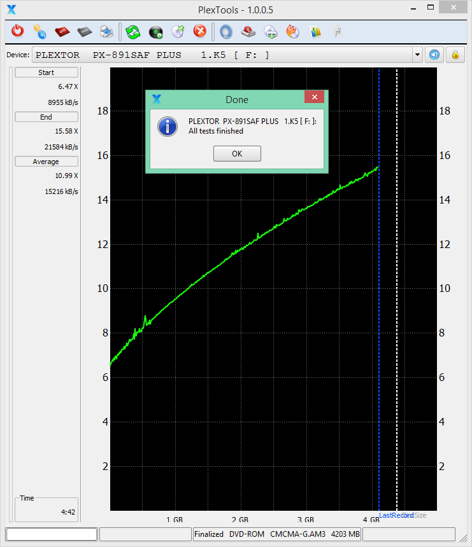Click the start speed value 6.47 X
The width and height of the screenshot is (472, 547).
68,87
